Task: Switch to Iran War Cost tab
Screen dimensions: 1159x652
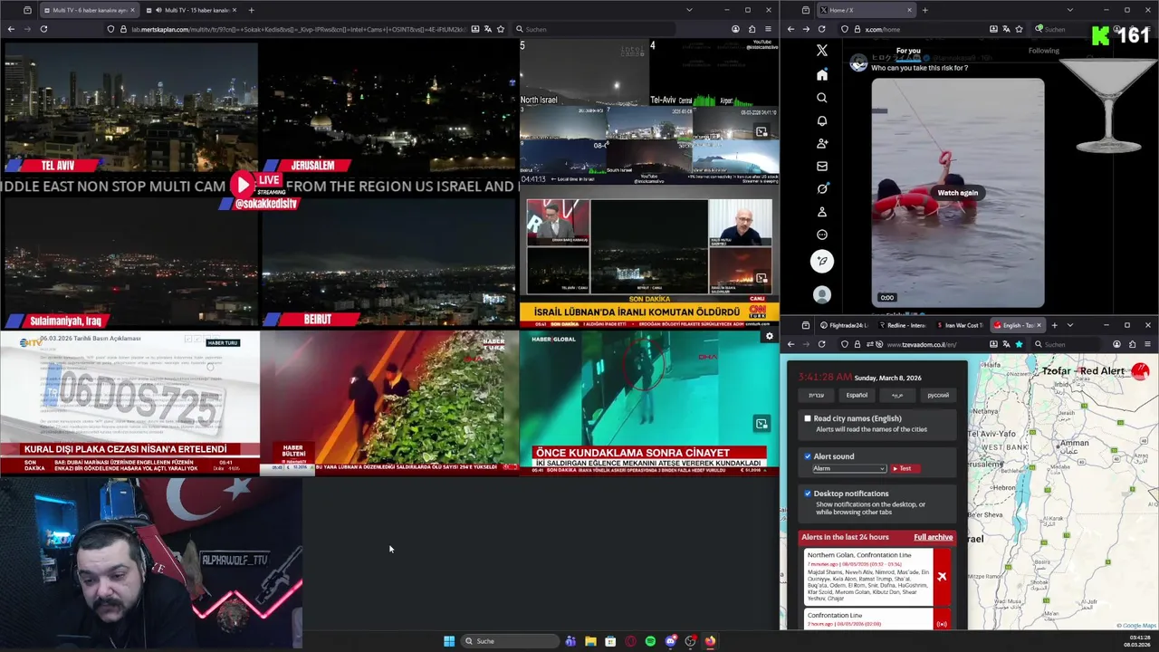Action: coord(961,325)
